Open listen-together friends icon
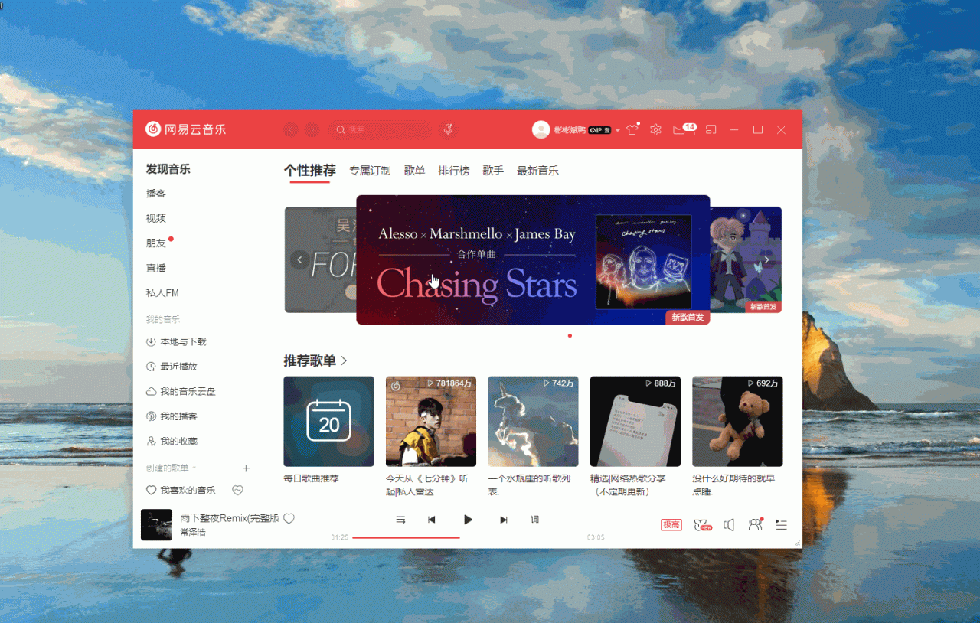The image size is (980, 623). 756,524
